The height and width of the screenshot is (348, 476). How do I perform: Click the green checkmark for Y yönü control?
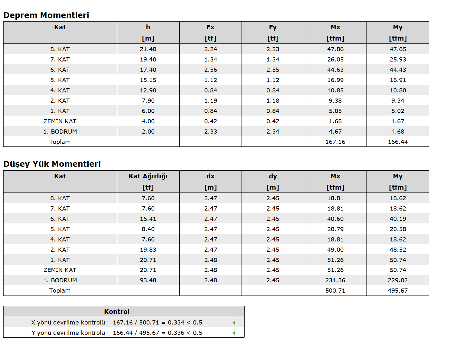point(234,333)
